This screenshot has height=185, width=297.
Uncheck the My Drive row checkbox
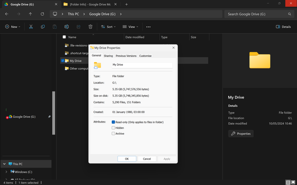[x=63, y=61]
